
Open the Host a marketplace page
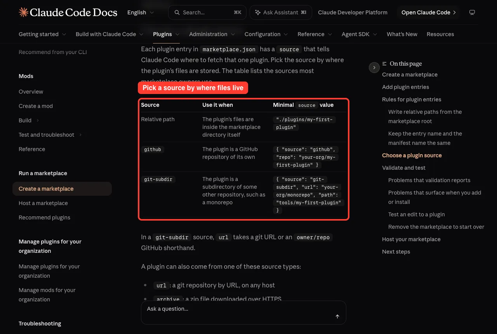point(43,203)
